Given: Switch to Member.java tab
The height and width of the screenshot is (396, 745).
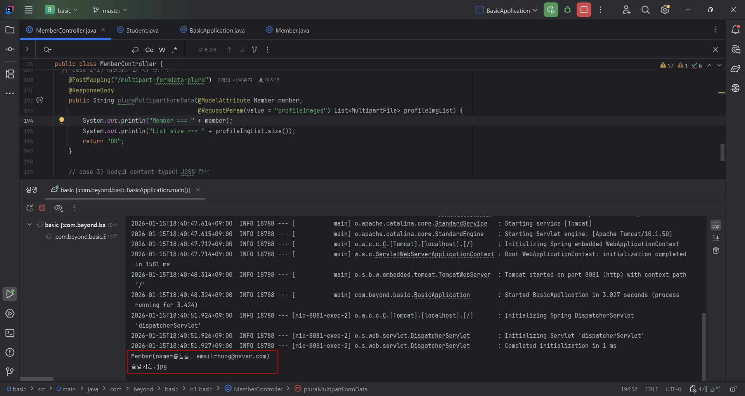Looking at the screenshot, I should (x=288, y=30).
